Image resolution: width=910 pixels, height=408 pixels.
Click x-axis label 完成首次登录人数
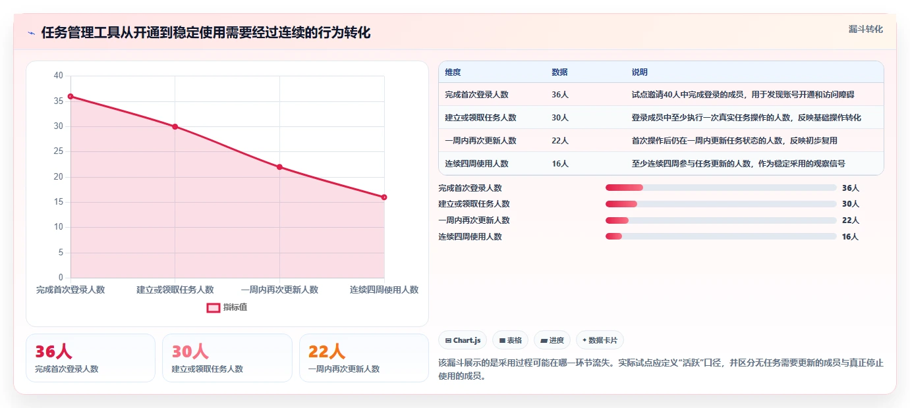click(x=71, y=290)
